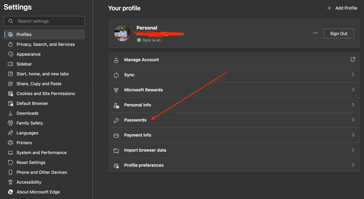364x199 pixels.
Task: Open System and Performance settings
Action: pyautogui.click(x=44, y=152)
